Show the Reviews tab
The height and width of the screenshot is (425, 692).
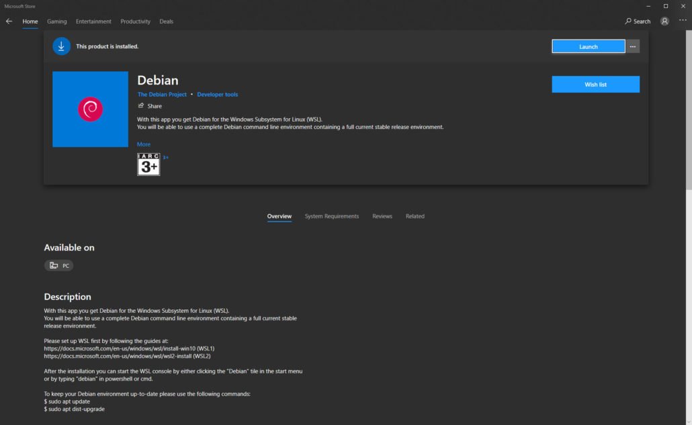[x=382, y=216]
